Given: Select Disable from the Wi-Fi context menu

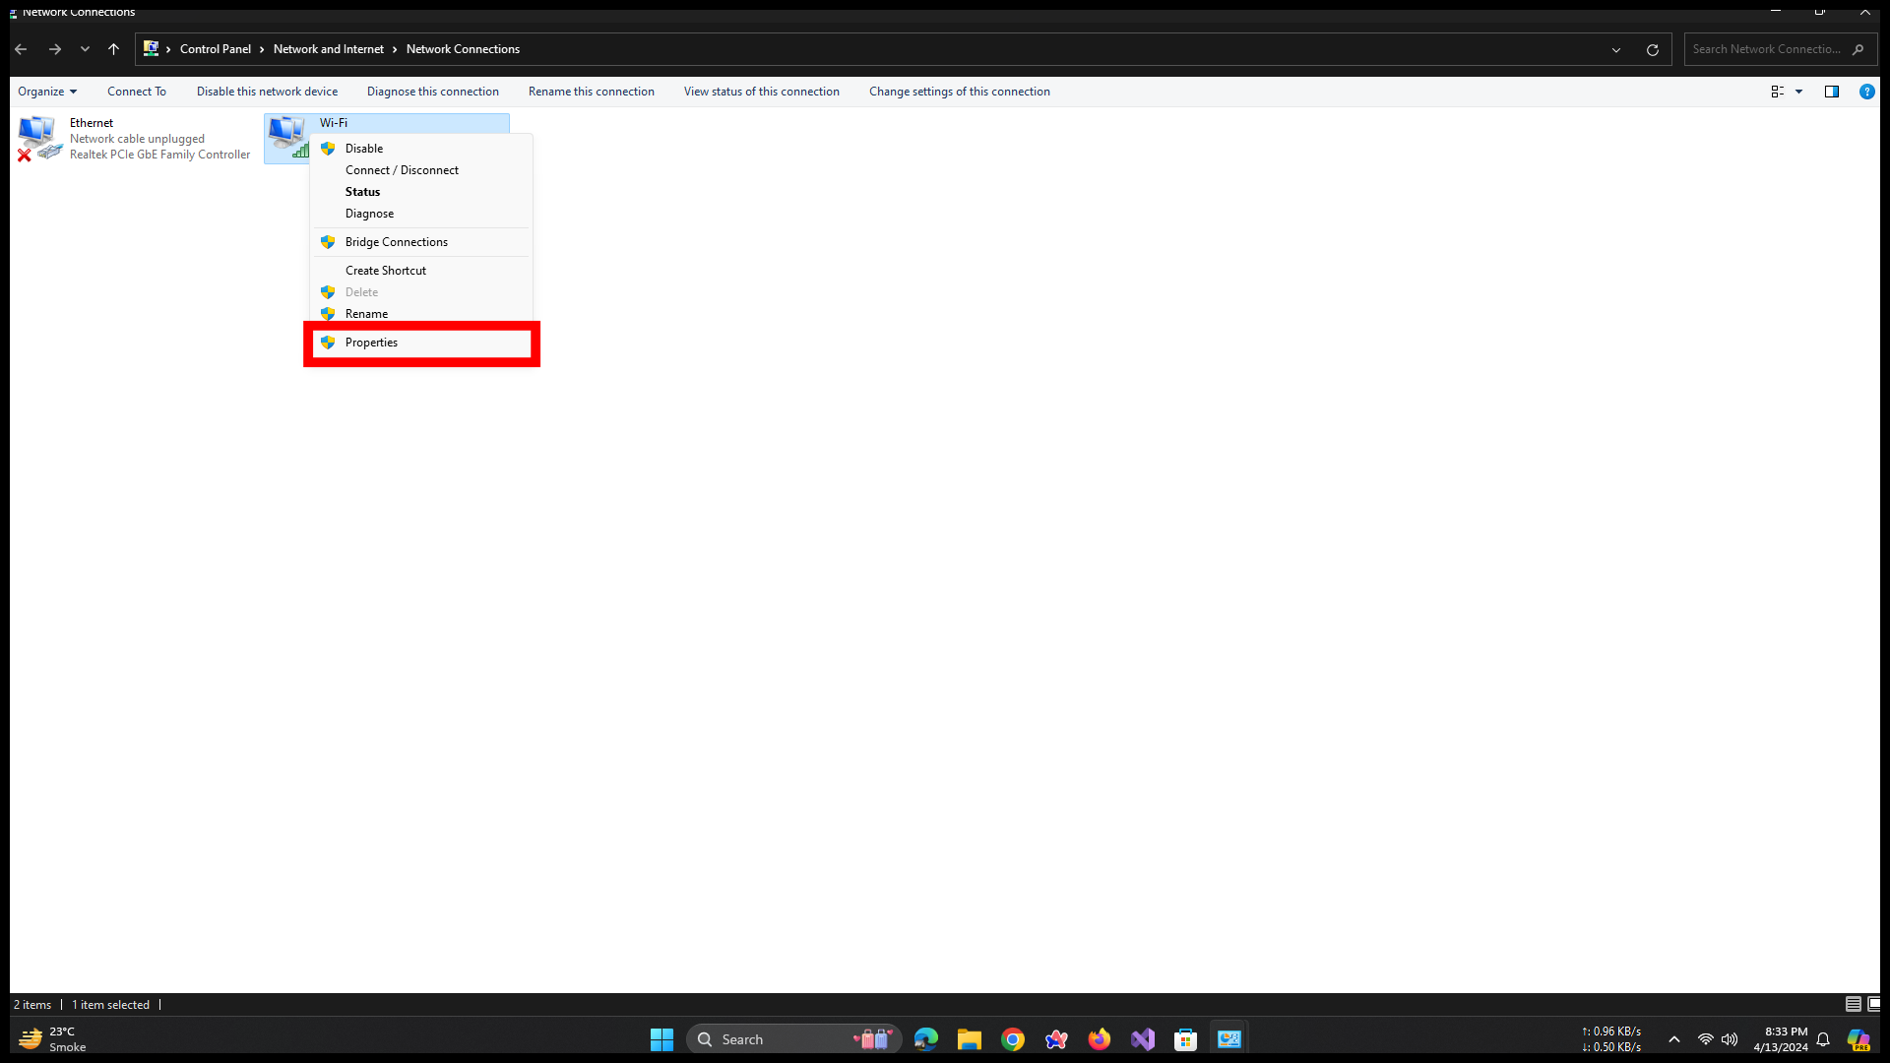Looking at the screenshot, I should tap(364, 149).
